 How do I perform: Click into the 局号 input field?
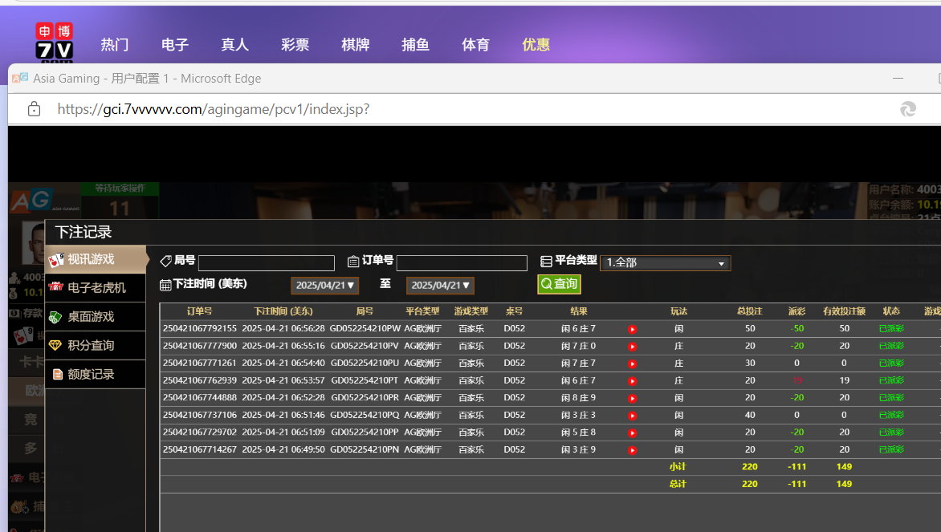pyautogui.click(x=266, y=263)
